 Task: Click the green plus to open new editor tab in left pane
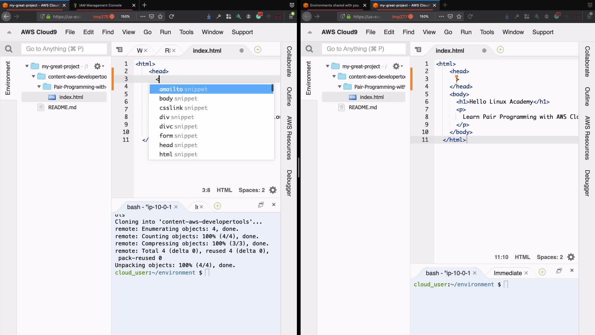click(258, 50)
